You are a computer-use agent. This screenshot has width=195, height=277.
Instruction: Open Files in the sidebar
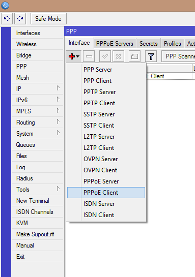[x=38, y=156]
